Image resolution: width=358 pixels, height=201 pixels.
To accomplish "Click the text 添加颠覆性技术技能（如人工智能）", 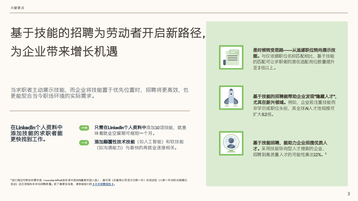I will coord(129,142).
